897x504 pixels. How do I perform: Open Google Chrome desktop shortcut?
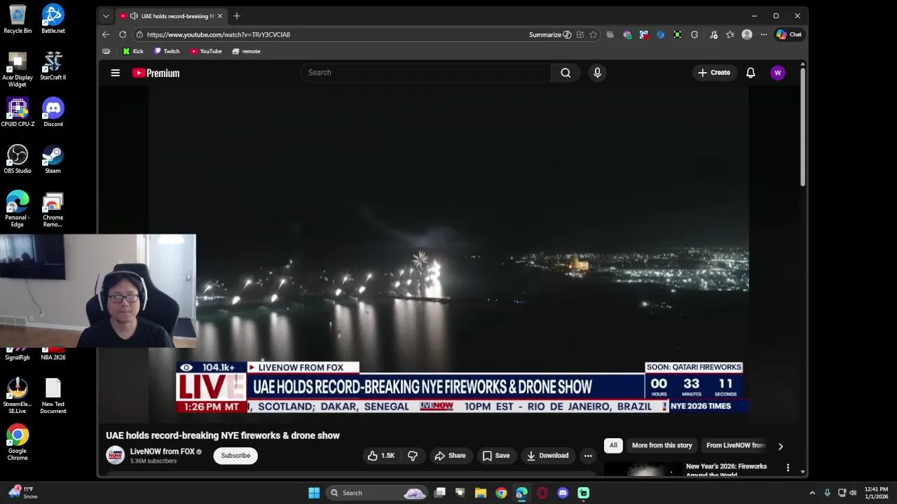click(18, 442)
